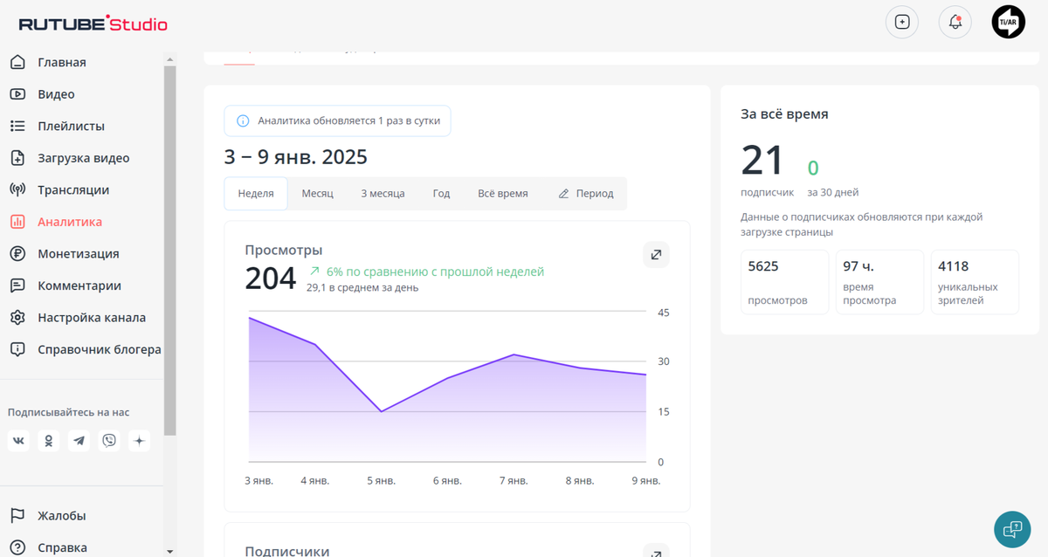Choose custom Период with pencil
This screenshot has width=1048, height=557.
pos(586,194)
